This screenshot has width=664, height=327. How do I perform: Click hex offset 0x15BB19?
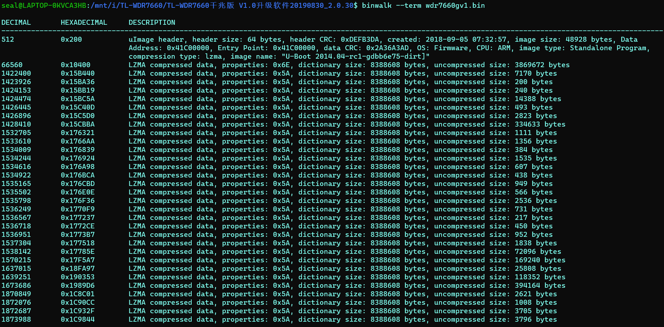(x=77, y=90)
